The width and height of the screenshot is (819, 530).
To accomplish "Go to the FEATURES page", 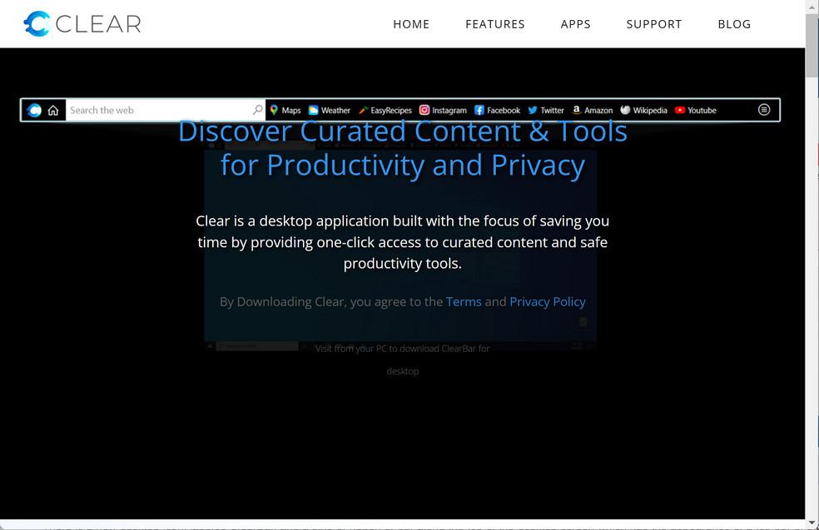I will [494, 24].
